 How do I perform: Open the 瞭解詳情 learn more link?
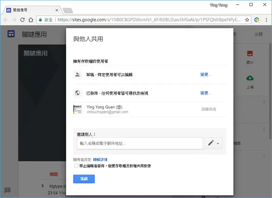[100, 160]
